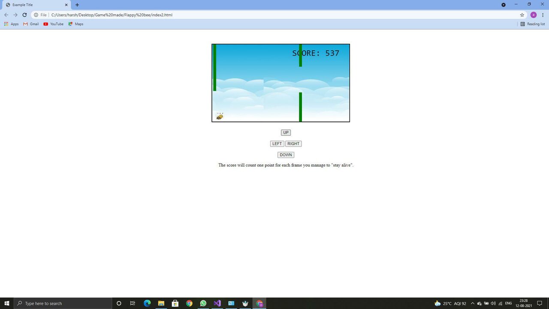
Task: Open Task View in taskbar
Action: (133, 303)
